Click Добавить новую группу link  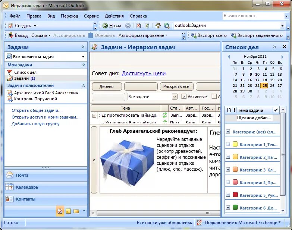35,124
